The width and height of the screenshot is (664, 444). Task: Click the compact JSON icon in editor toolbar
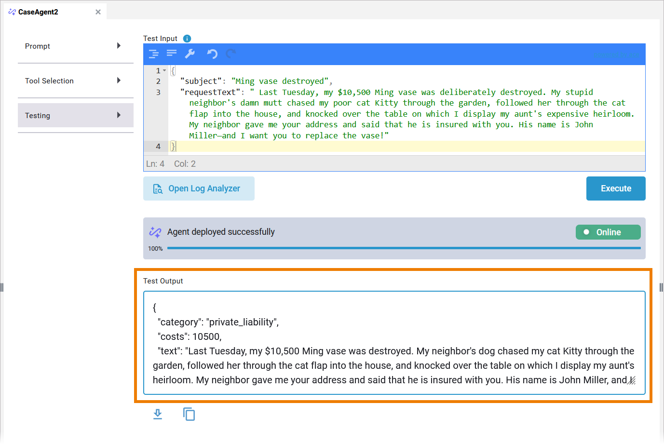pyautogui.click(x=172, y=54)
